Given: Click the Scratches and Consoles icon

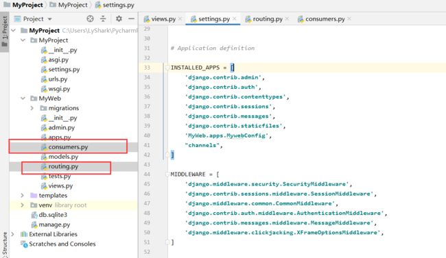Looking at the screenshot, I should click(x=24, y=244).
